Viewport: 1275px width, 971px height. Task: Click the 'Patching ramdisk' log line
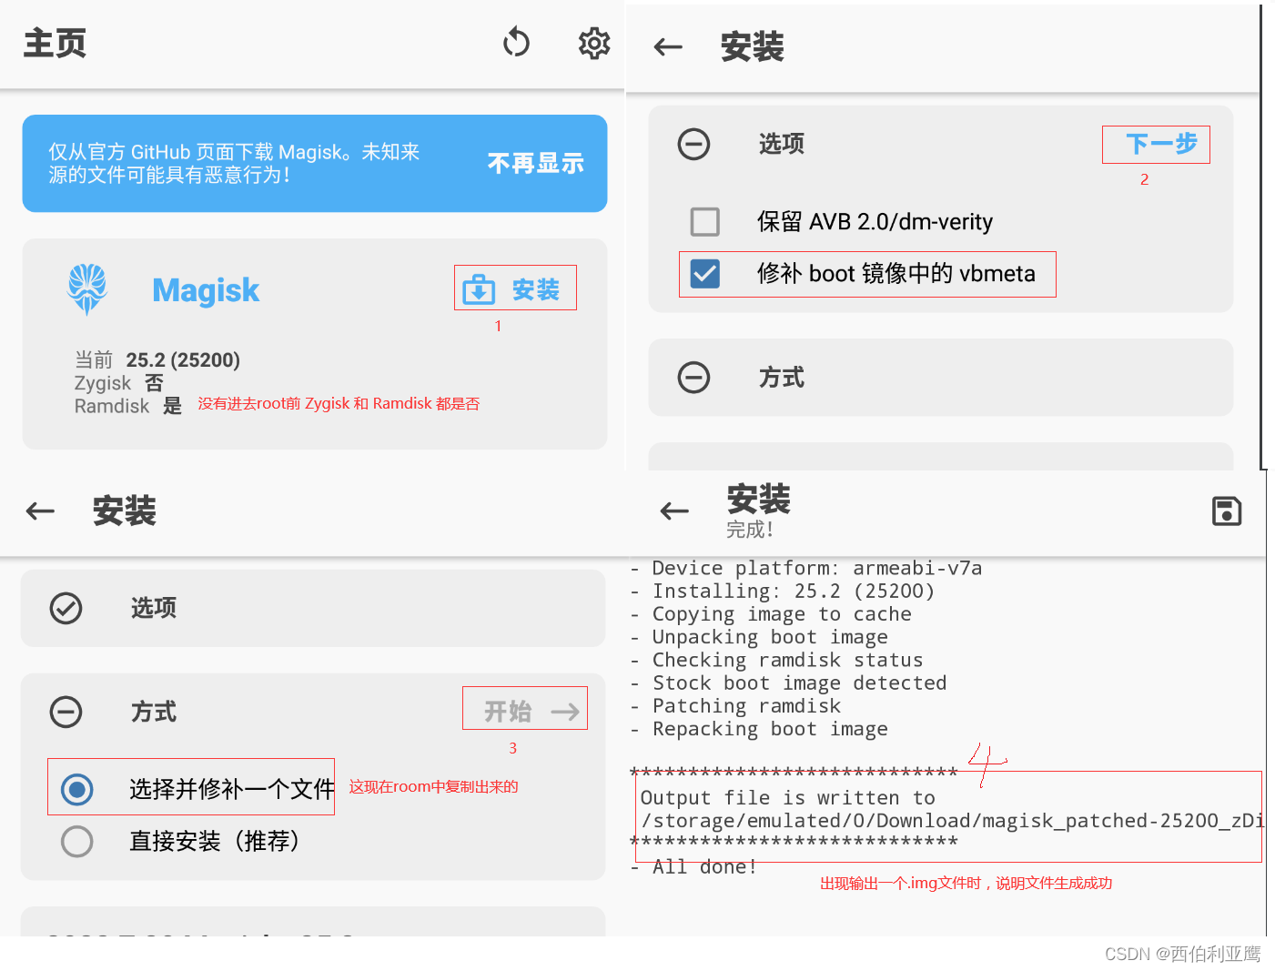(735, 706)
